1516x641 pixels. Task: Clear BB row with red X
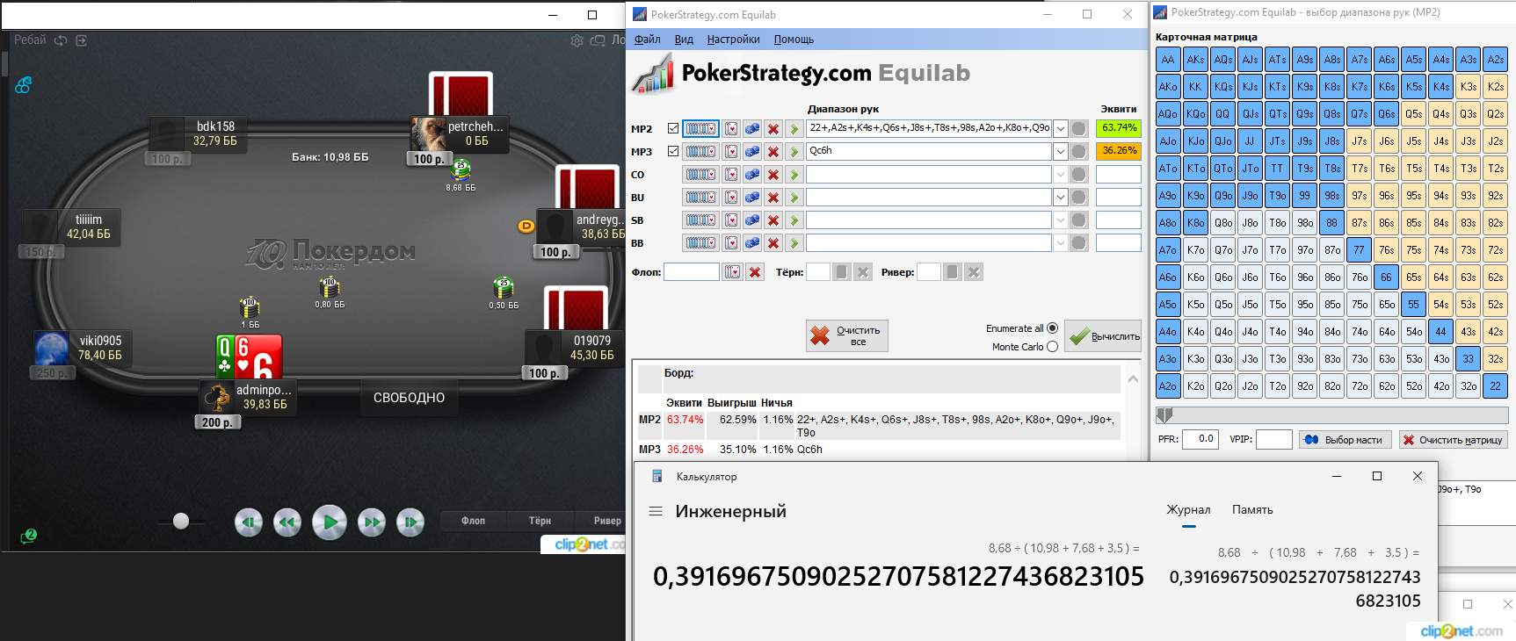tap(773, 243)
